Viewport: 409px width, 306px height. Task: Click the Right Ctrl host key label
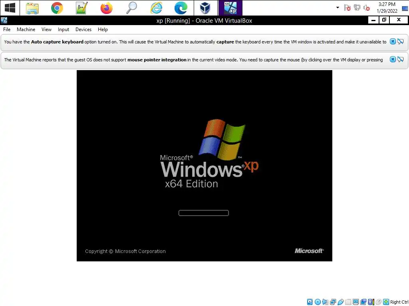(399, 302)
